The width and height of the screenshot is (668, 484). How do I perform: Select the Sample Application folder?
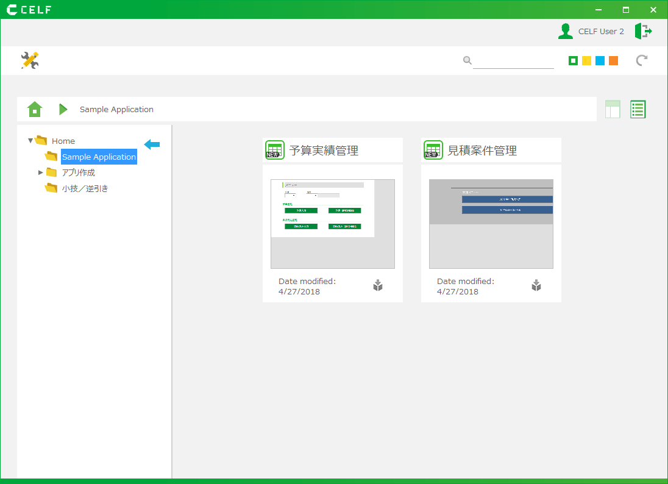[99, 157]
